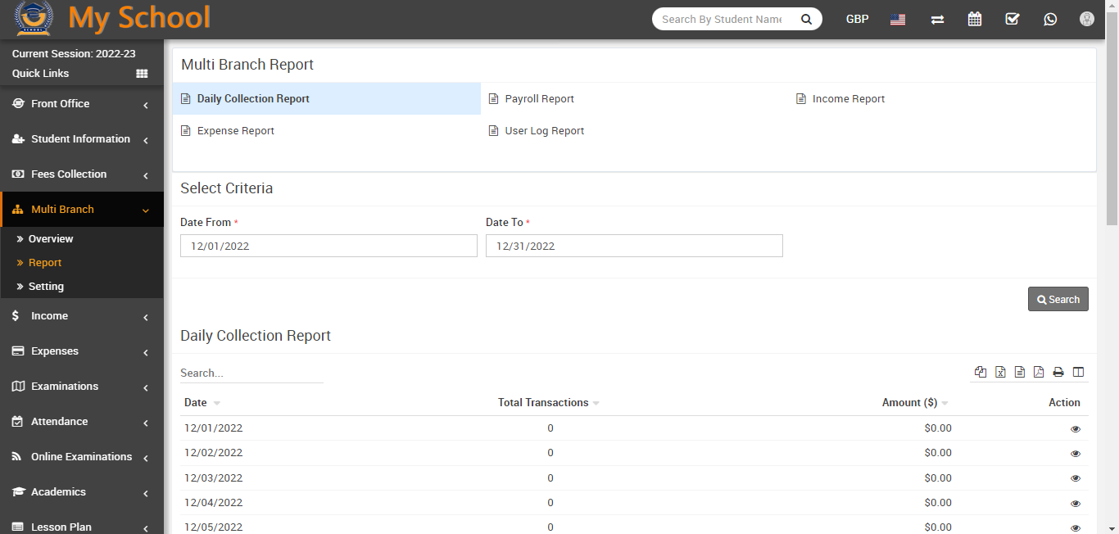Click the school logo emblem

coord(34,18)
